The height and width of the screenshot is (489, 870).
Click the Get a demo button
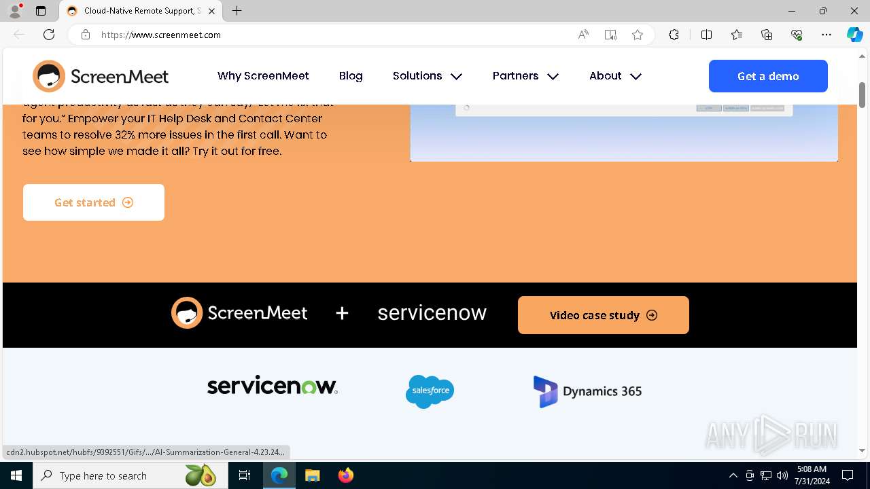(x=768, y=76)
